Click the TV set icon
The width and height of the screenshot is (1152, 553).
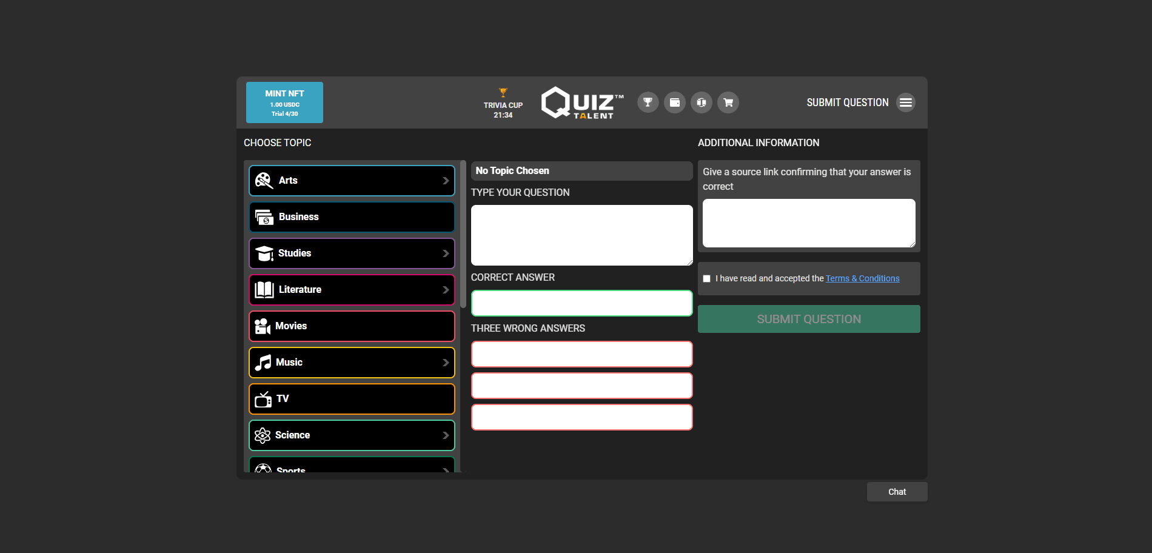(x=263, y=399)
